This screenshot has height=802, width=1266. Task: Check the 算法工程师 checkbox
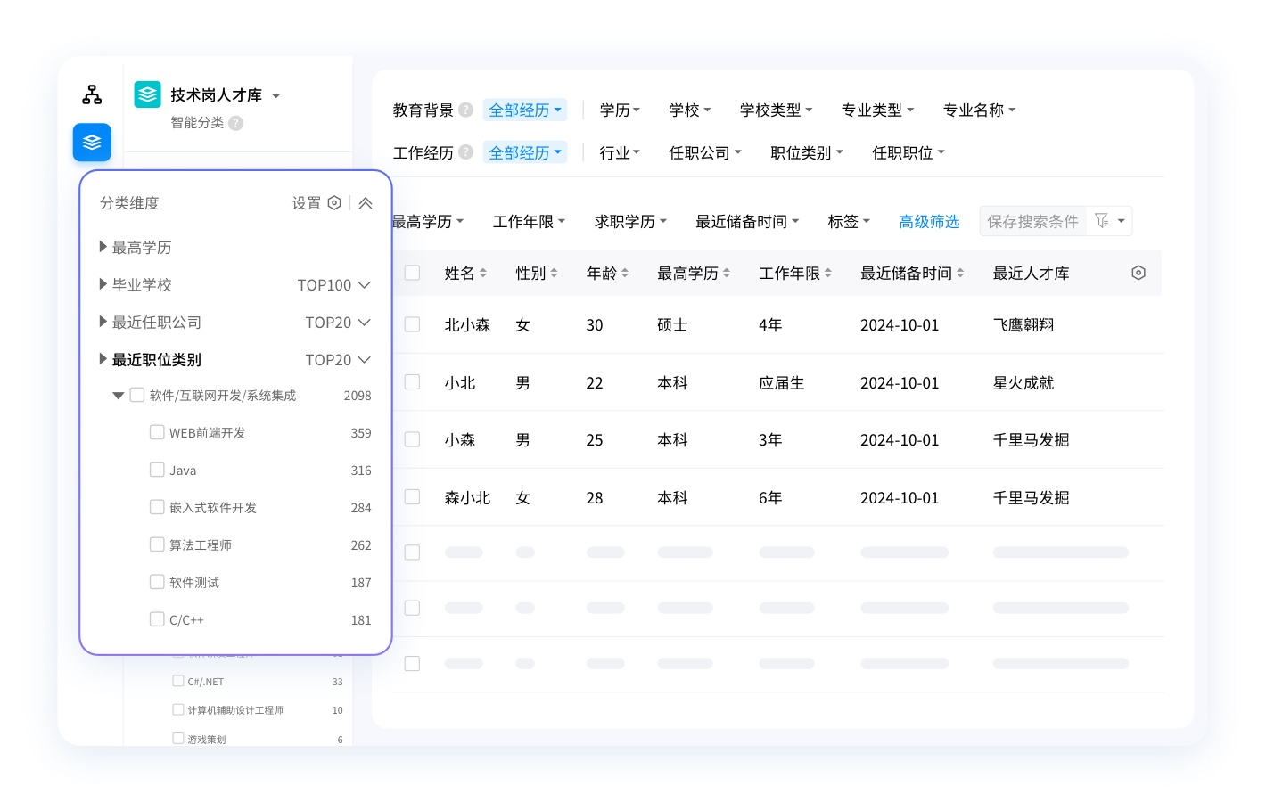coord(157,544)
